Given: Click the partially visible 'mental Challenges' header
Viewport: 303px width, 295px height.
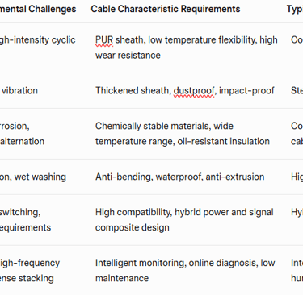Looking at the screenshot, I should click(x=38, y=9).
